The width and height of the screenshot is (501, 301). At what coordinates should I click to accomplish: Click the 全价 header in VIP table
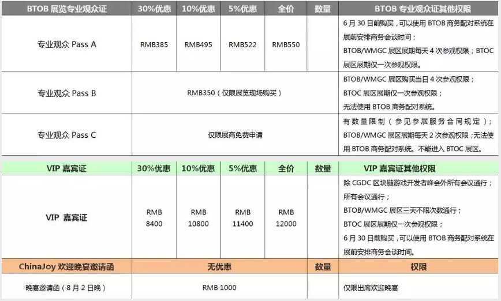(x=286, y=168)
